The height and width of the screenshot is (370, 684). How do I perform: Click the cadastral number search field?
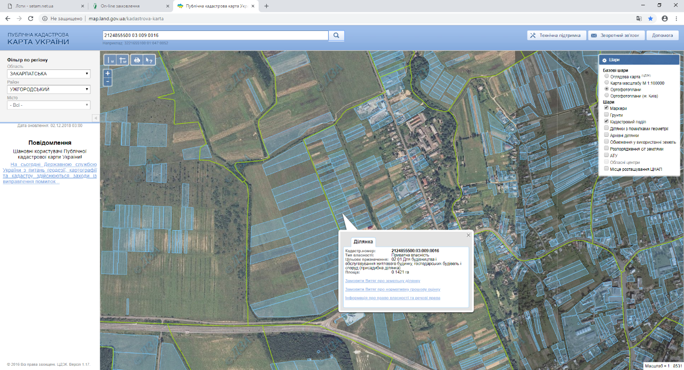(215, 35)
